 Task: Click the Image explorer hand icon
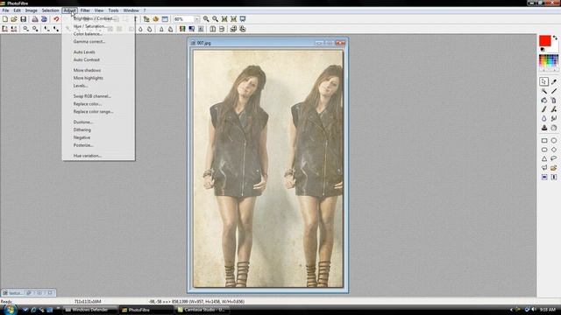tap(156, 19)
